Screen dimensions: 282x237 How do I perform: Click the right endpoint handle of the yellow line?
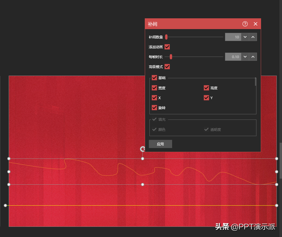click(276, 205)
